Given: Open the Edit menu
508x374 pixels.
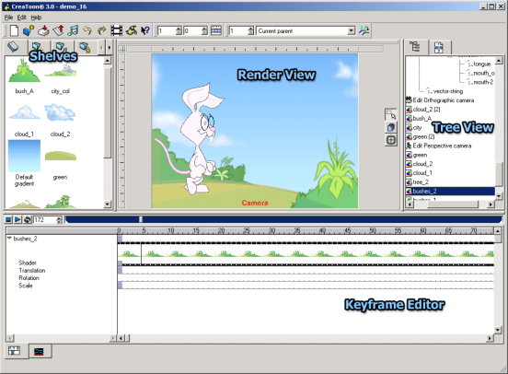Looking at the screenshot, I should [22, 18].
